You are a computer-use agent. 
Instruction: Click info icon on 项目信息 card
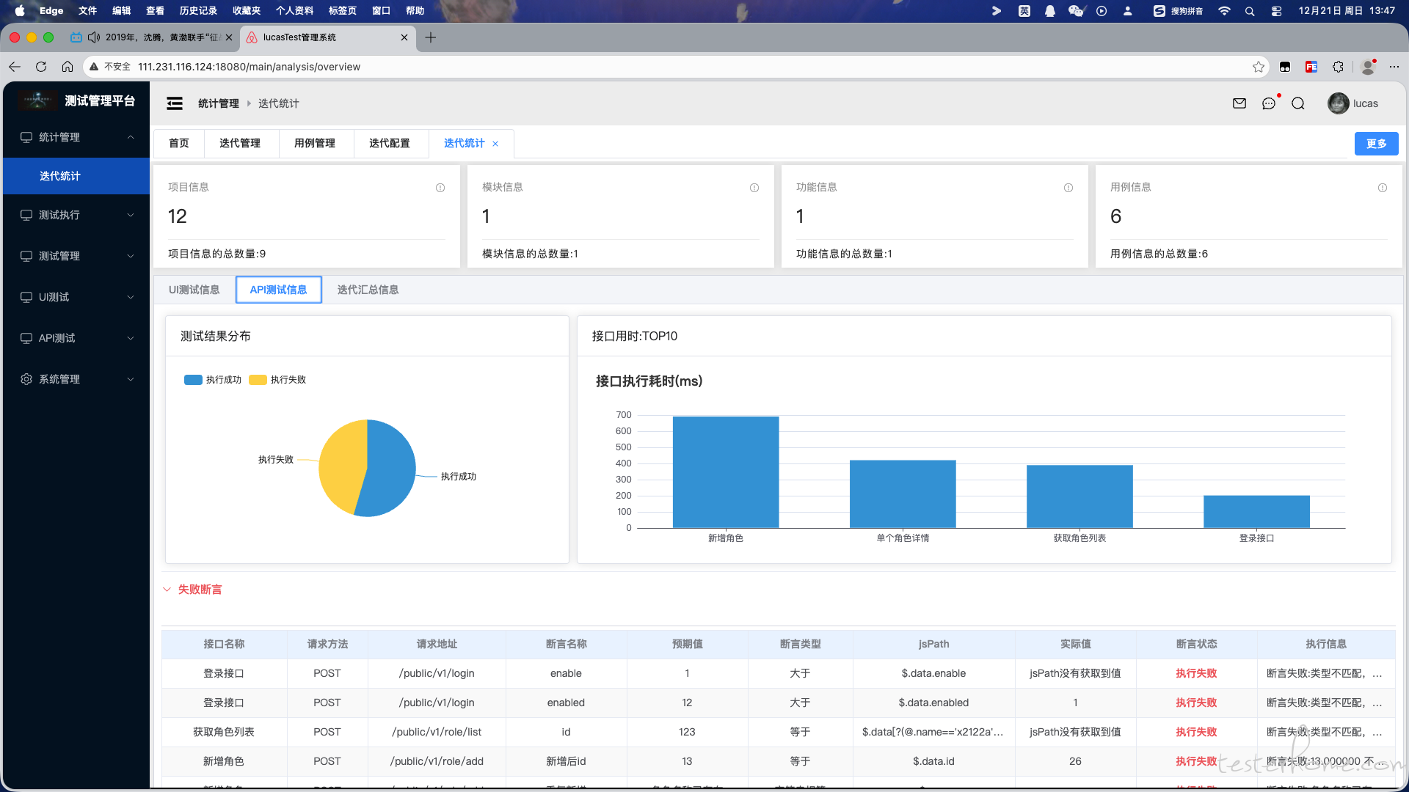(x=440, y=188)
